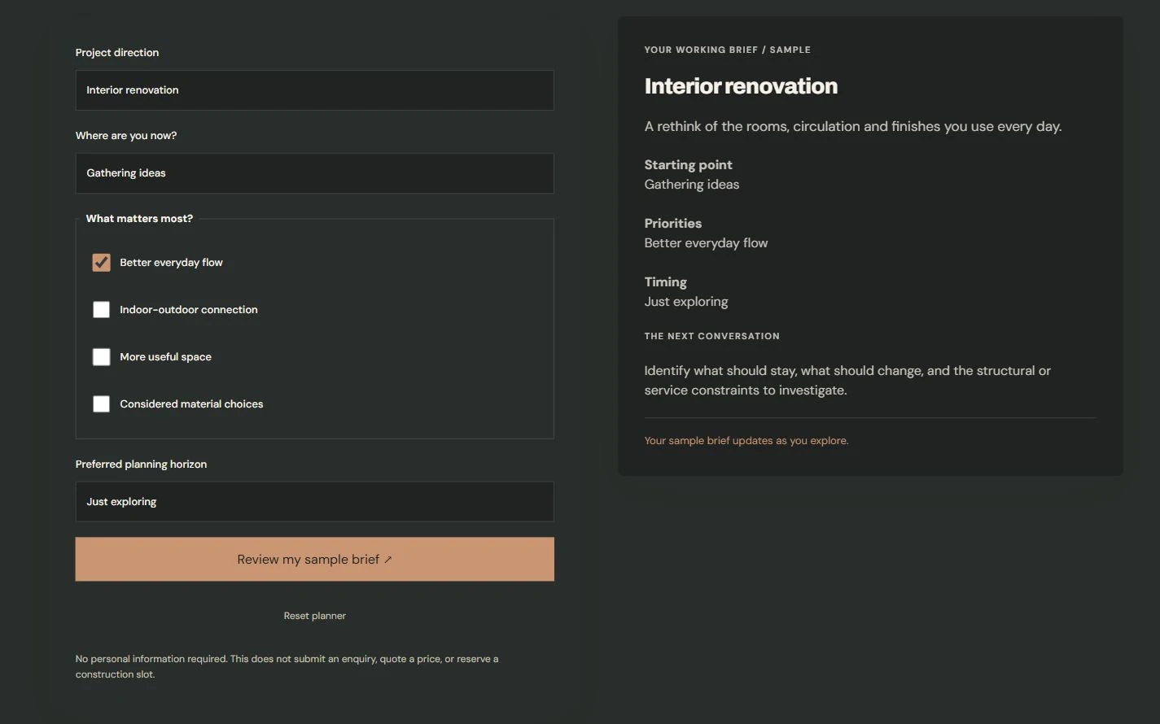Click Review my sample brief button
This screenshot has width=1160, height=724.
pyautogui.click(x=314, y=559)
